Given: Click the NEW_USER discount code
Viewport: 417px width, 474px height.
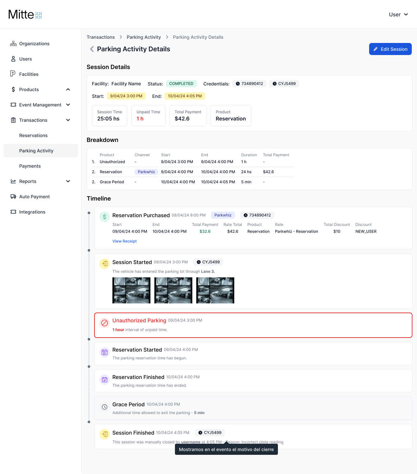Looking at the screenshot, I should coord(366,231).
